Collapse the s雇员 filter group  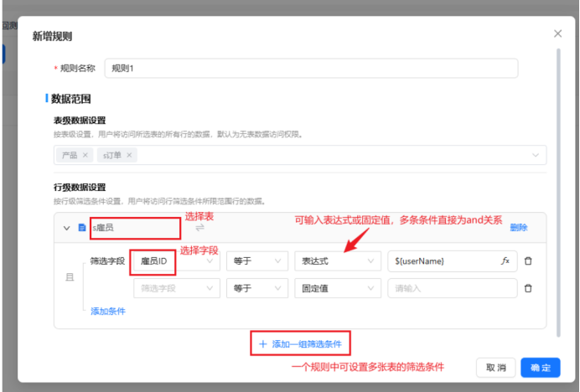coord(66,227)
